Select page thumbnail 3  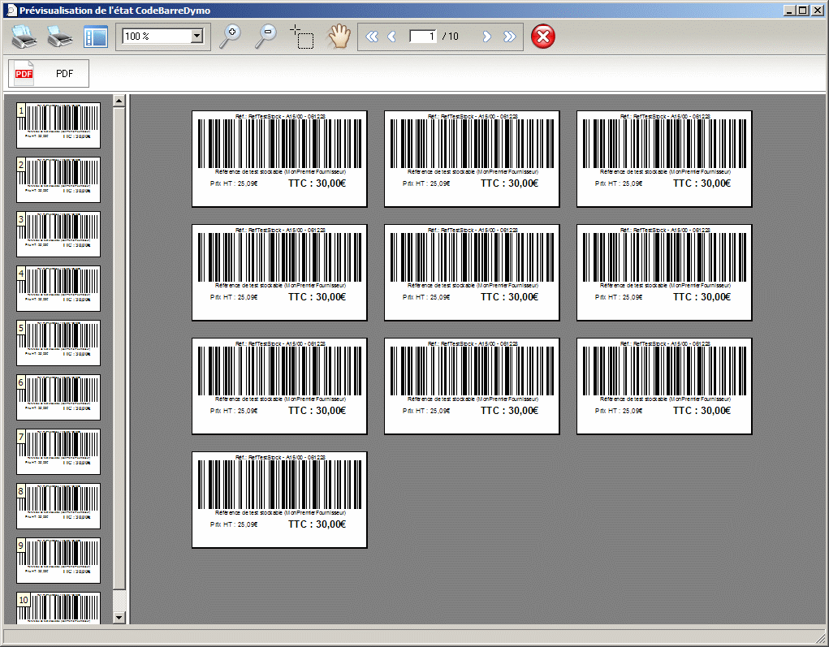(58, 234)
